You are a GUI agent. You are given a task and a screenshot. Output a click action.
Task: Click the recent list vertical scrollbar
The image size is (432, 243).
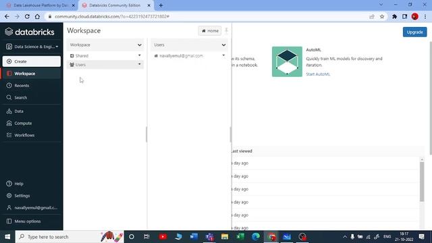click(422, 182)
